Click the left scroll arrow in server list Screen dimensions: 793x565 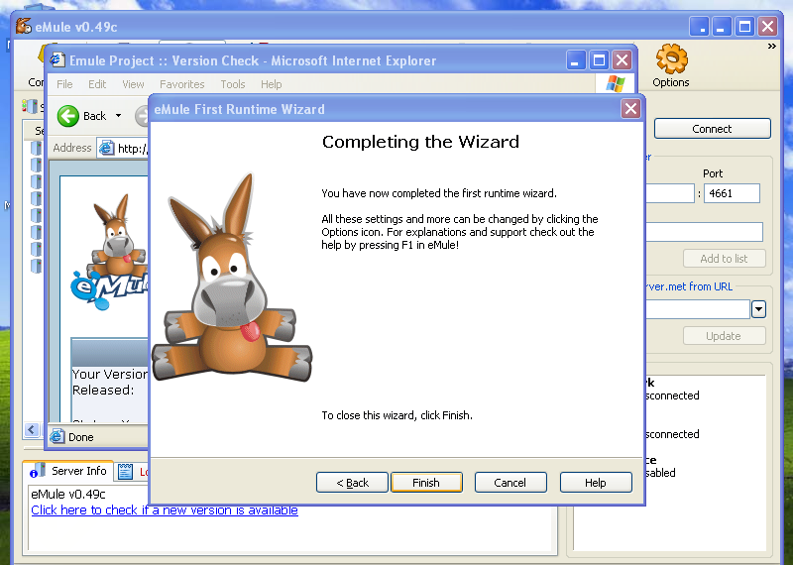(32, 430)
